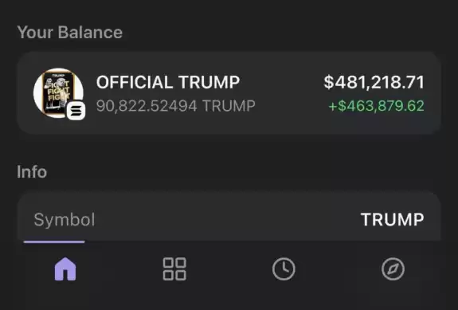Click the Your Balance heading

tap(69, 32)
